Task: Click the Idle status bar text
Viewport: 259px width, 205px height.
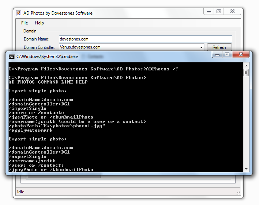Action: [20, 192]
